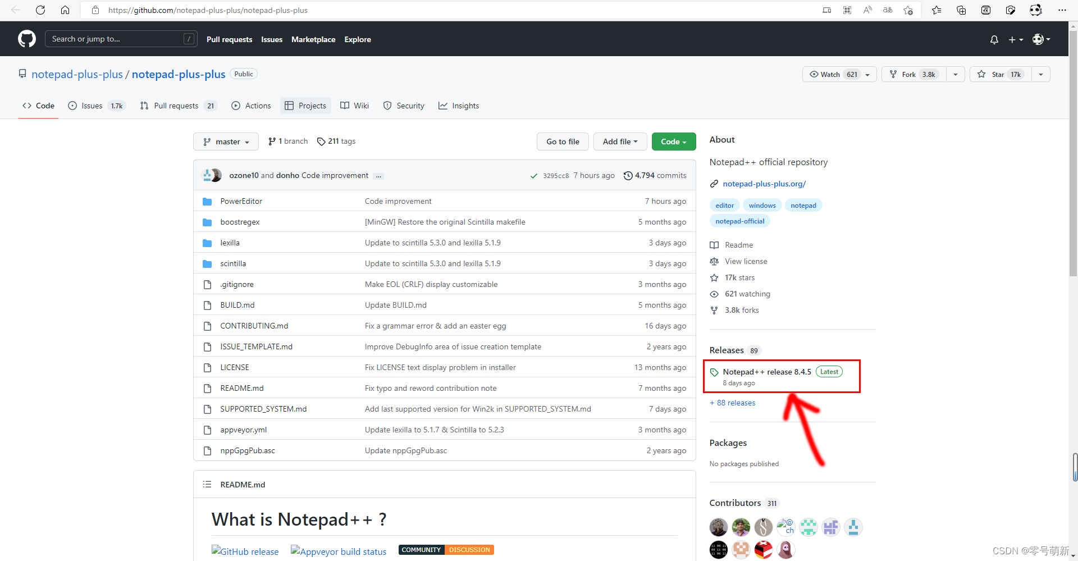View the 4,794 commits history
1078x561 pixels.
(x=655, y=176)
